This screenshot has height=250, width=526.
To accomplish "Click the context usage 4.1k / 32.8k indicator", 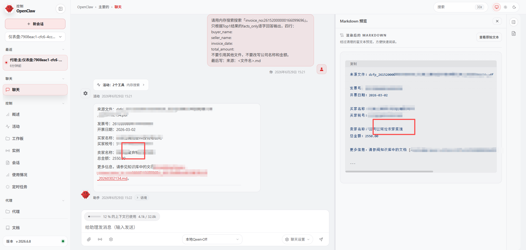I will [x=122, y=217].
